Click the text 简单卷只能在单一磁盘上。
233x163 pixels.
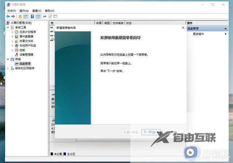[116, 63]
